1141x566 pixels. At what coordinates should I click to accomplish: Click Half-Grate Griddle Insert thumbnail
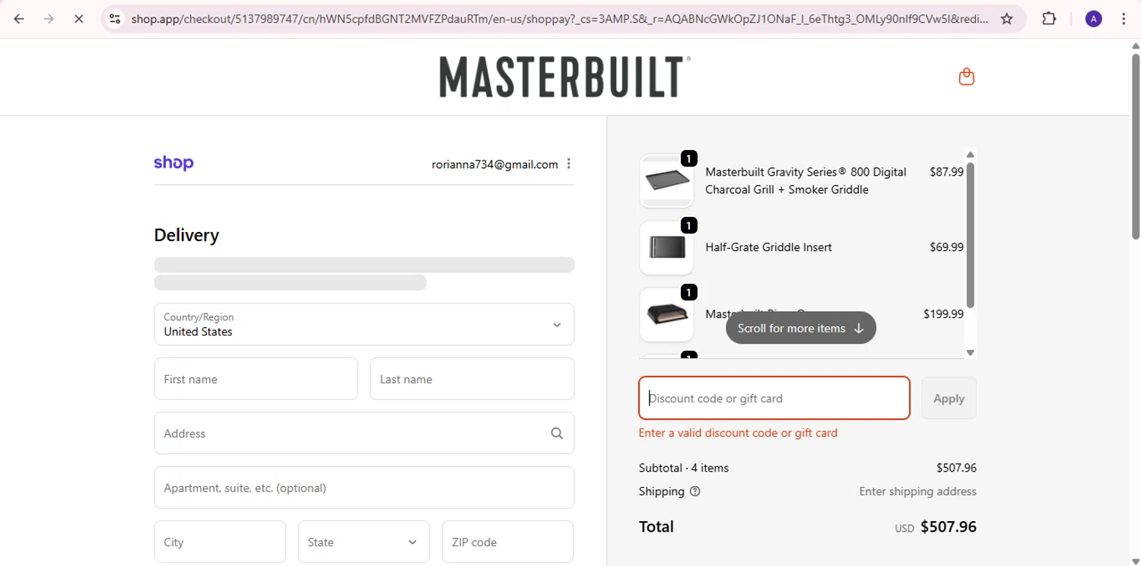(666, 248)
